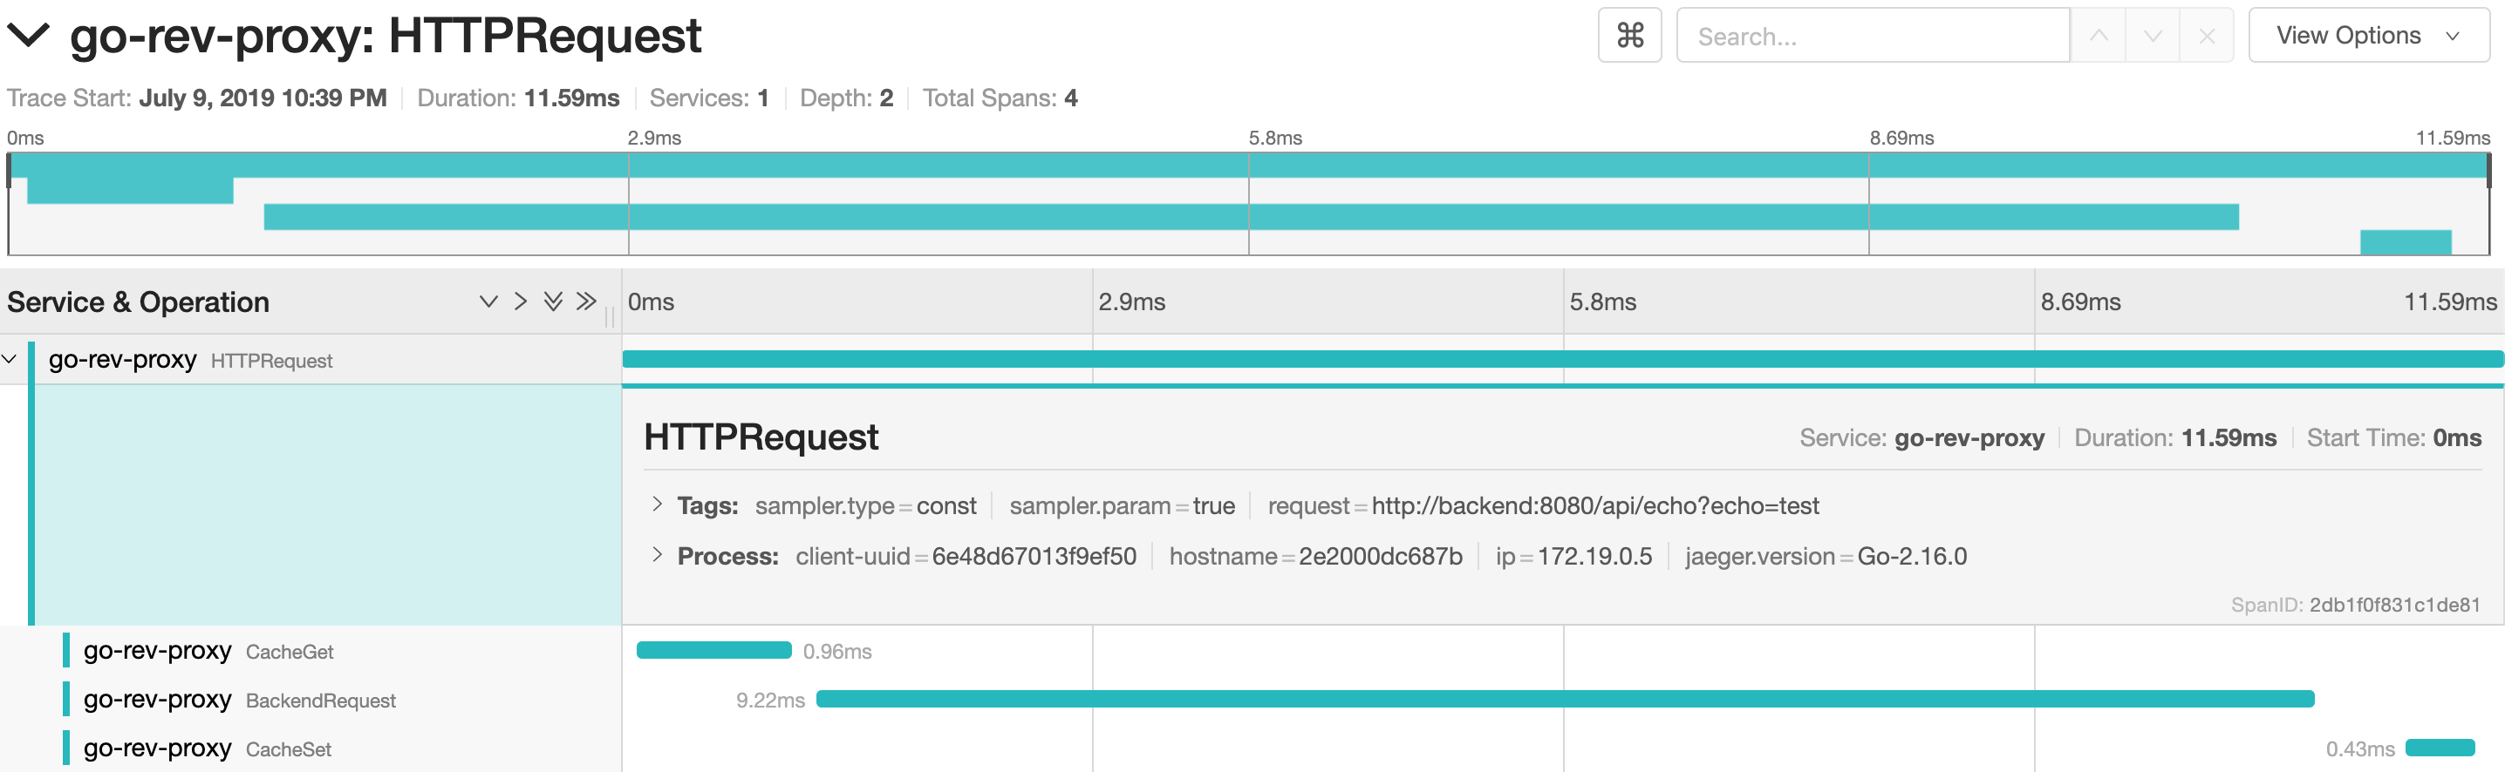
Task: Collapse the trace header chevron next to go-rev-proxy title
Action: click(27, 36)
